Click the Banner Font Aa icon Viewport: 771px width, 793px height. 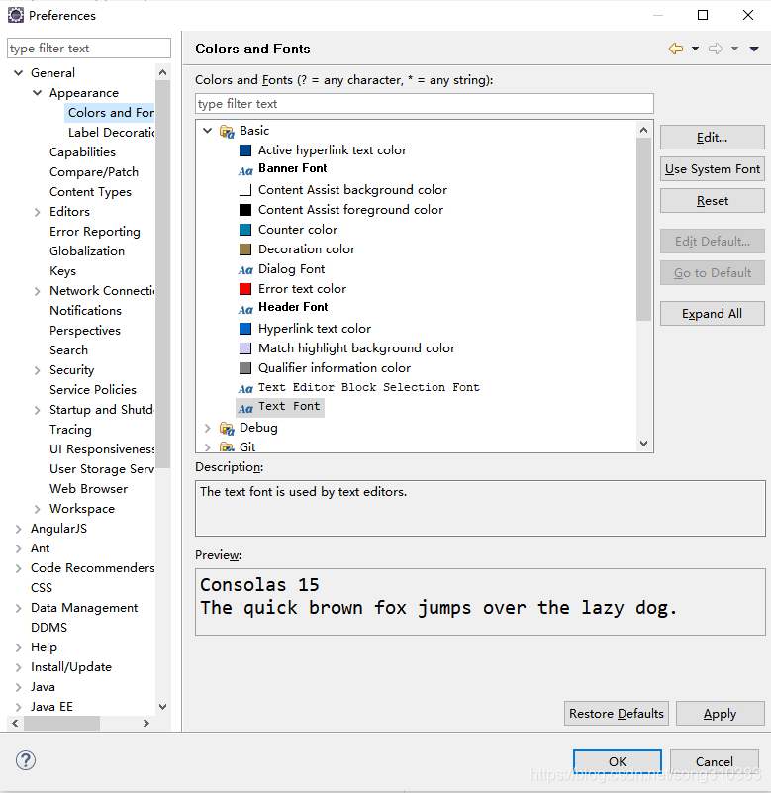click(245, 171)
